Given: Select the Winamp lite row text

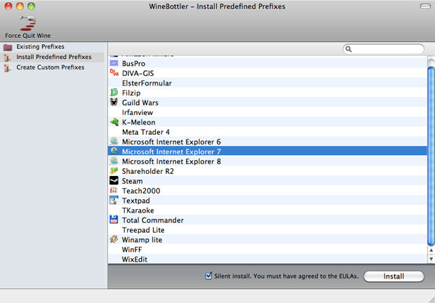Looking at the screenshot, I should 142,240.
